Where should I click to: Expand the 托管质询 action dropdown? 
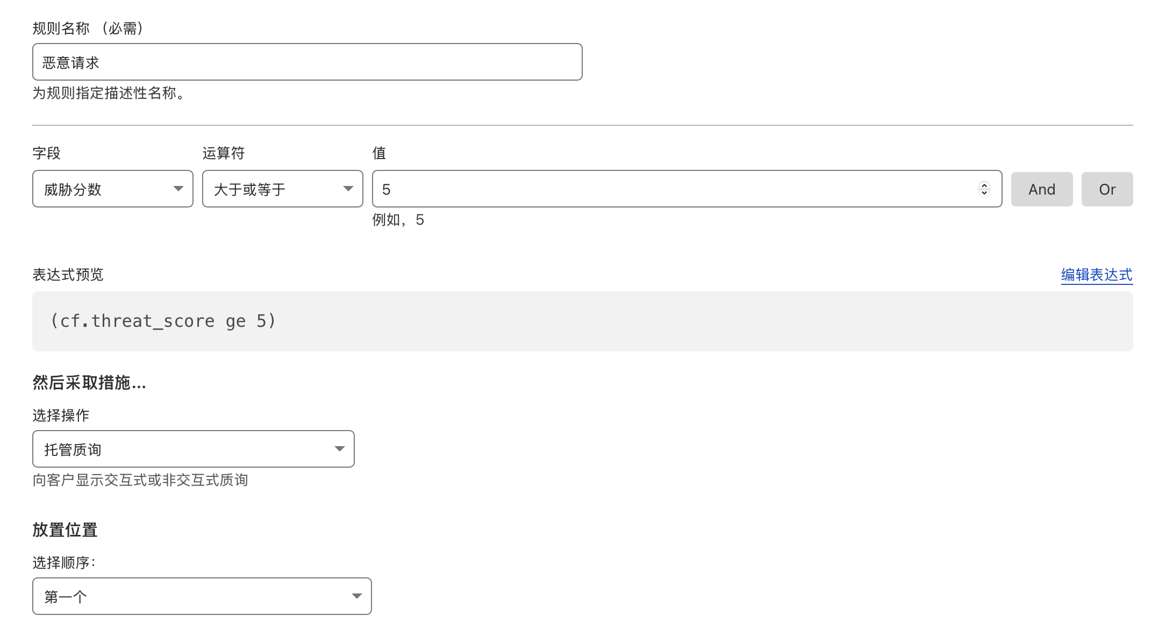(194, 449)
